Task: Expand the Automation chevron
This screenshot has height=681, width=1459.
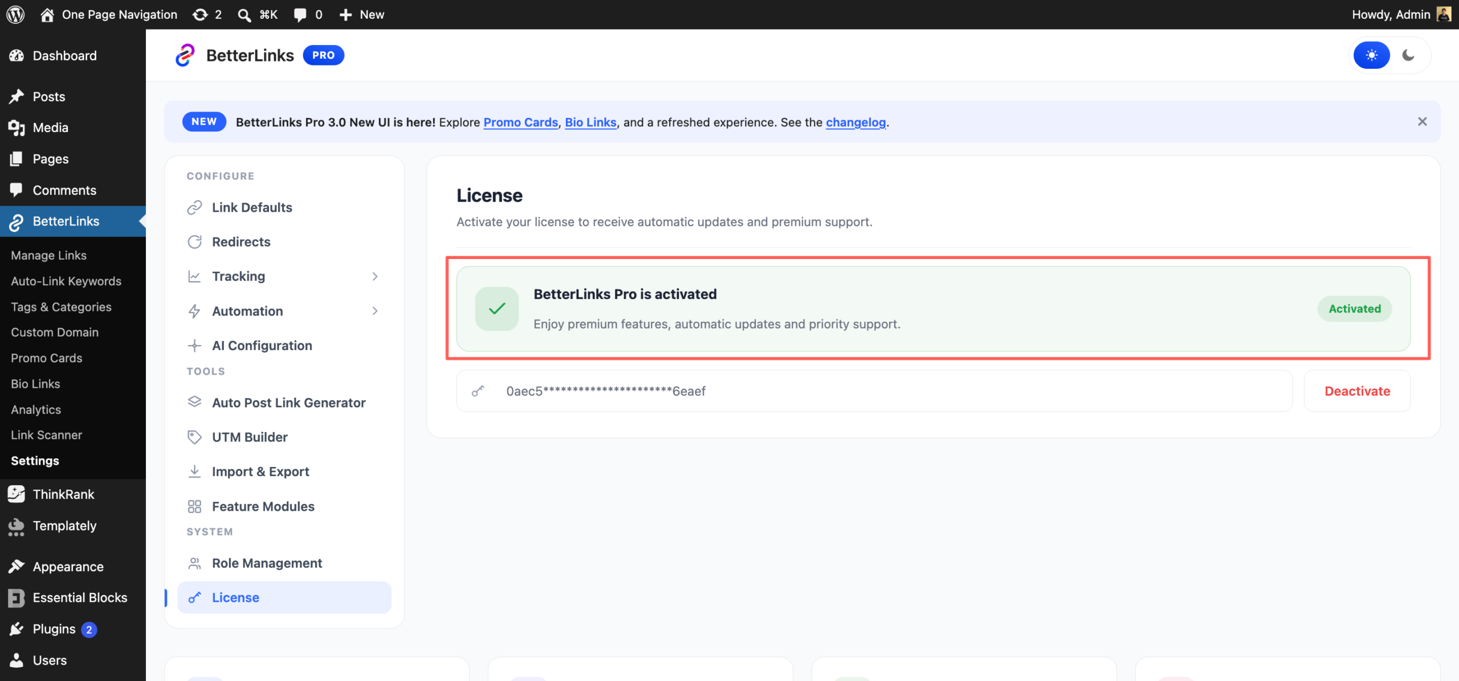Action: (374, 311)
